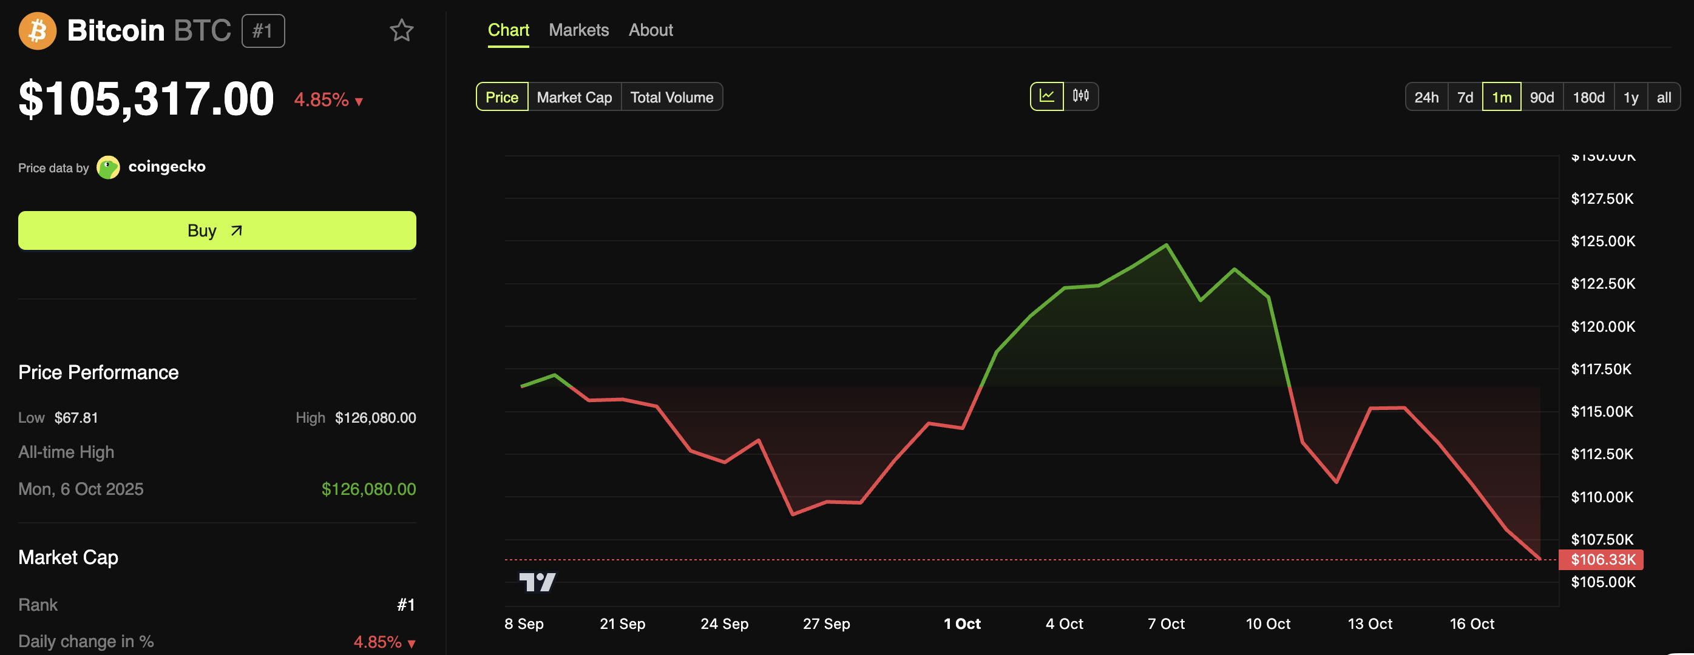1694x655 pixels.
Task: Open the Markets tab
Action: [578, 30]
